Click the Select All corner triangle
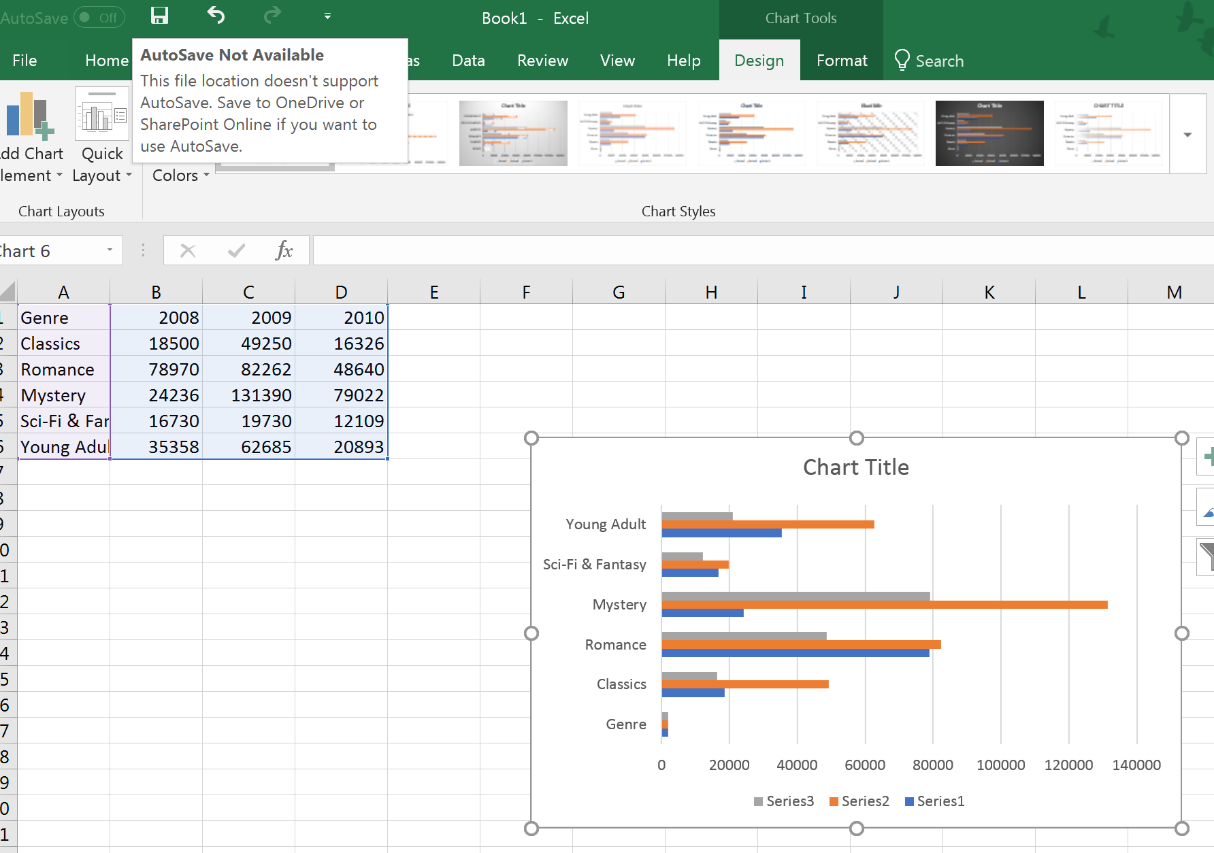This screenshot has height=853, width=1214. click(x=8, y=292)
